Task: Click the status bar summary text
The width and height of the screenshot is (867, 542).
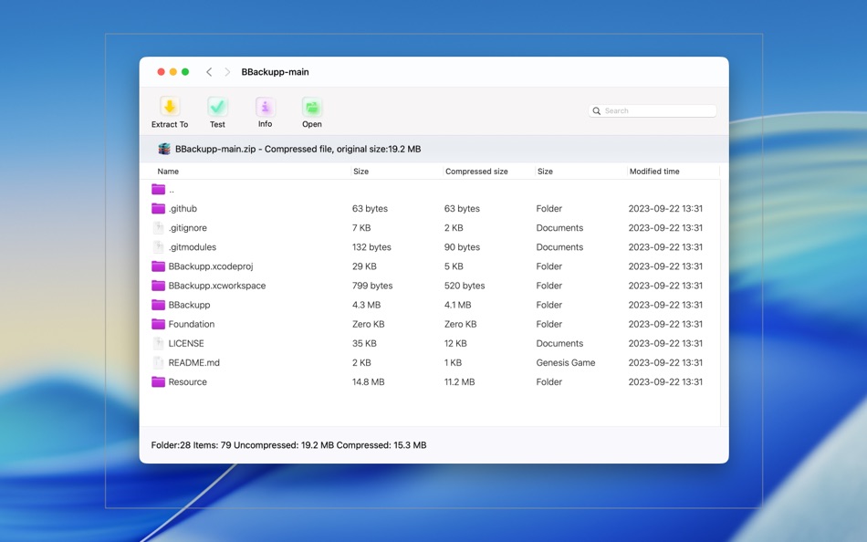Action: (288, 445)
